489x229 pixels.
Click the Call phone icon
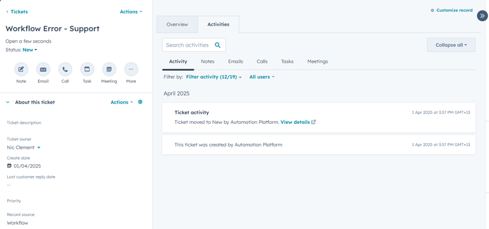pyautogui.click(x=65, y=69)
